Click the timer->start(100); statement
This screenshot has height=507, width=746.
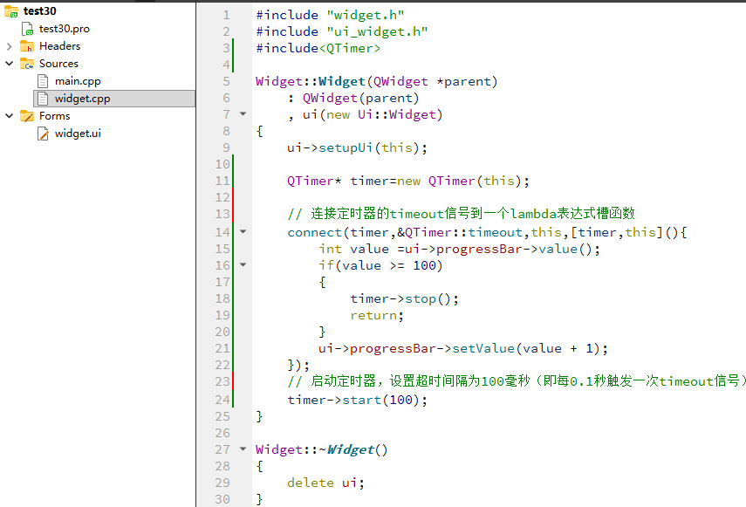[x=358, y=400]
